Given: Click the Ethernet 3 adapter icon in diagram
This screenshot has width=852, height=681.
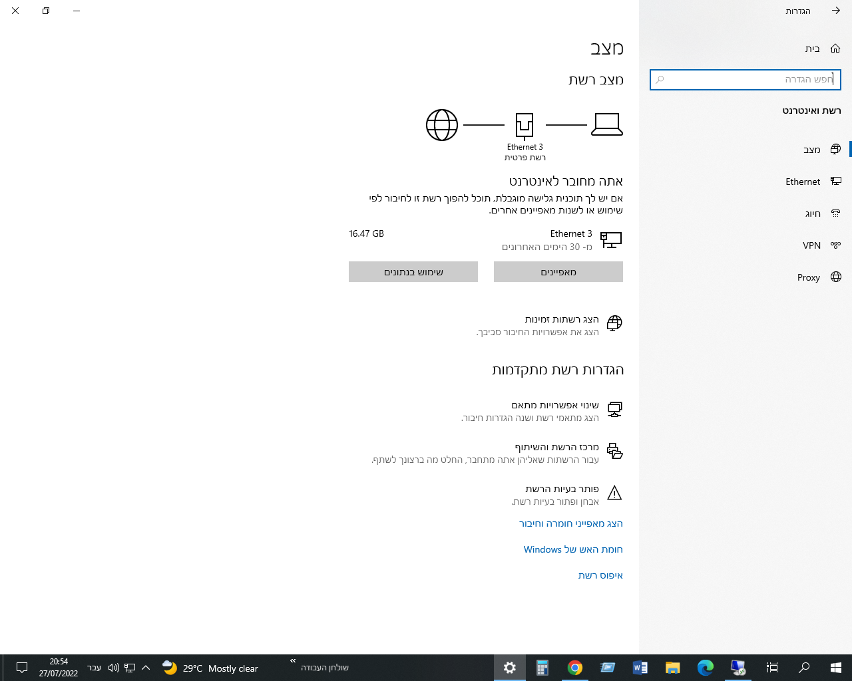Looking at the screenshot, I should [525, 125].
